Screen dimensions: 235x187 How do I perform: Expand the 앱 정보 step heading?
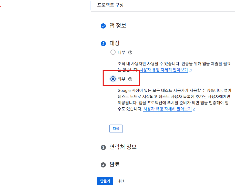click(118, 25)
